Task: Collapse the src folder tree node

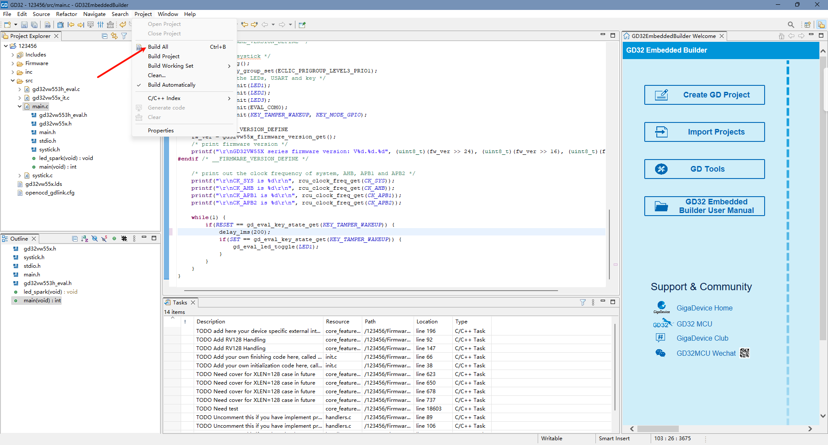Action: click(13, 81)
